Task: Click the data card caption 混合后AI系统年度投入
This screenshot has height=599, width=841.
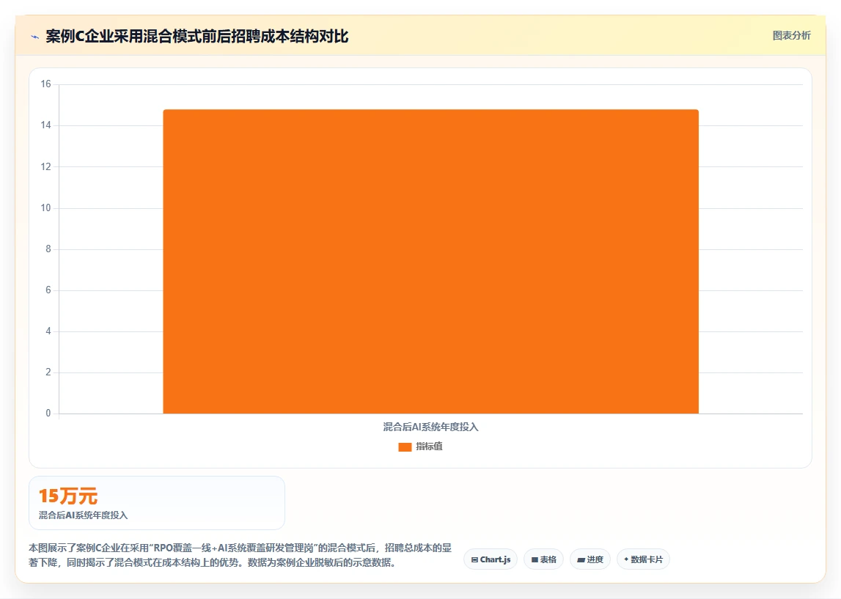Action: [x=83, y=515]
